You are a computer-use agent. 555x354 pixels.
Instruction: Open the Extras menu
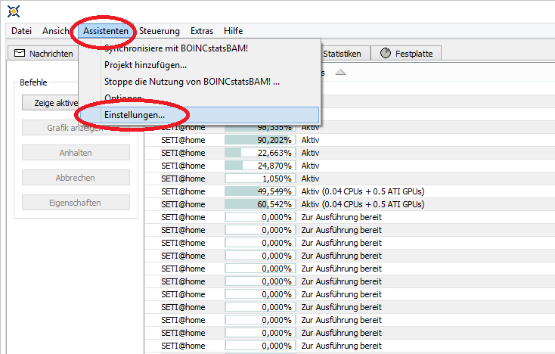[x=202, y=31]
